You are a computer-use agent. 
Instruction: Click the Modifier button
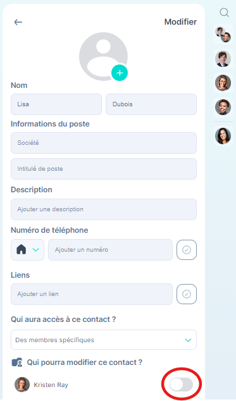(180, 22)
